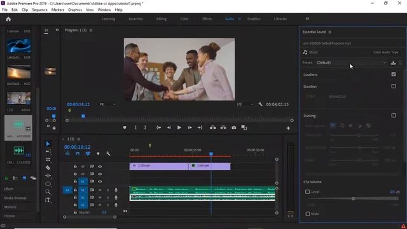407x229 pixels.
Task: Toggle track output eye for top video track
Action: (100, 167)
